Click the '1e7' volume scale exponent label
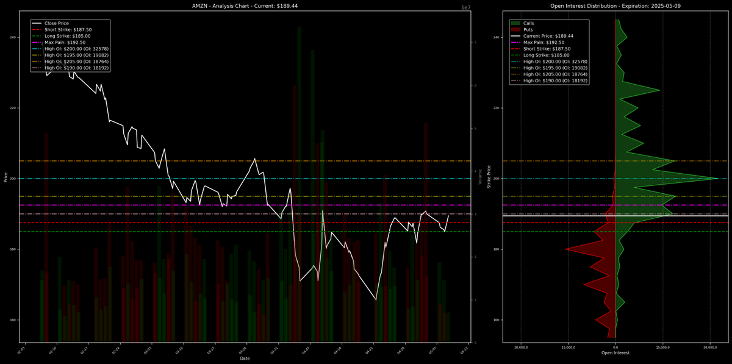Screen dimensions: 732x364 465,7
